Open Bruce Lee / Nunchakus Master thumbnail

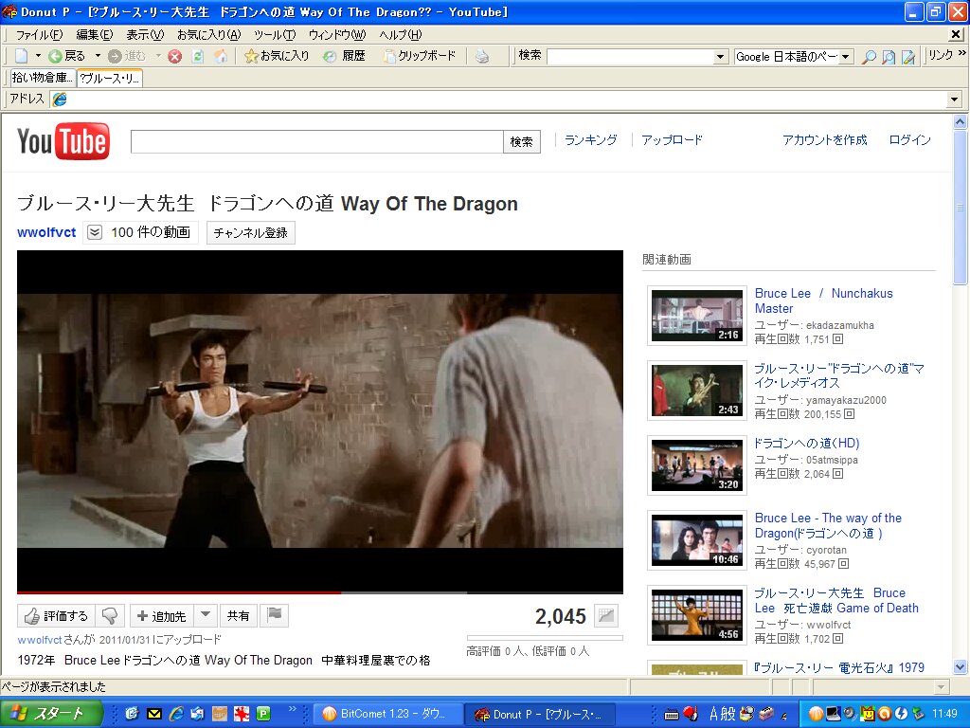[696, 316]
